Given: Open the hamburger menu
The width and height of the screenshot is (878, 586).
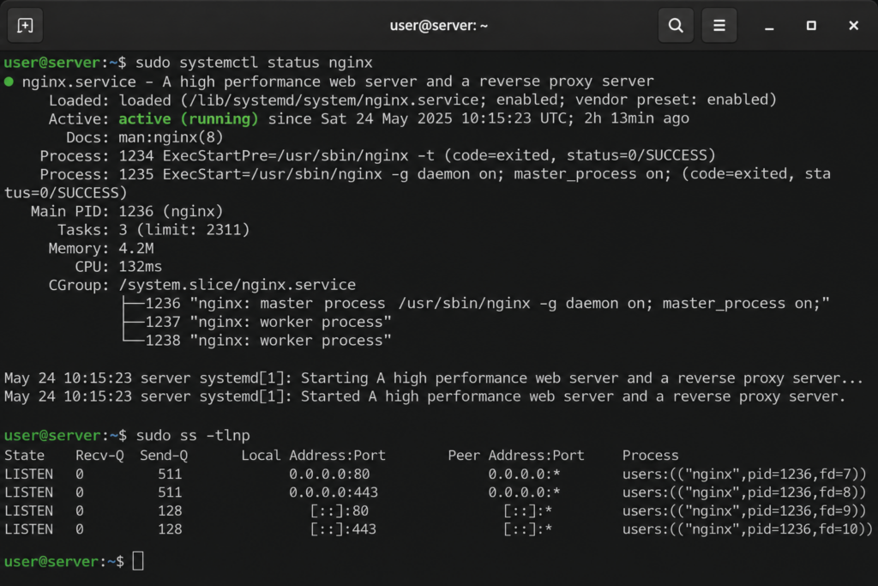Looking at the screenshot, I should tap(719, 26).
